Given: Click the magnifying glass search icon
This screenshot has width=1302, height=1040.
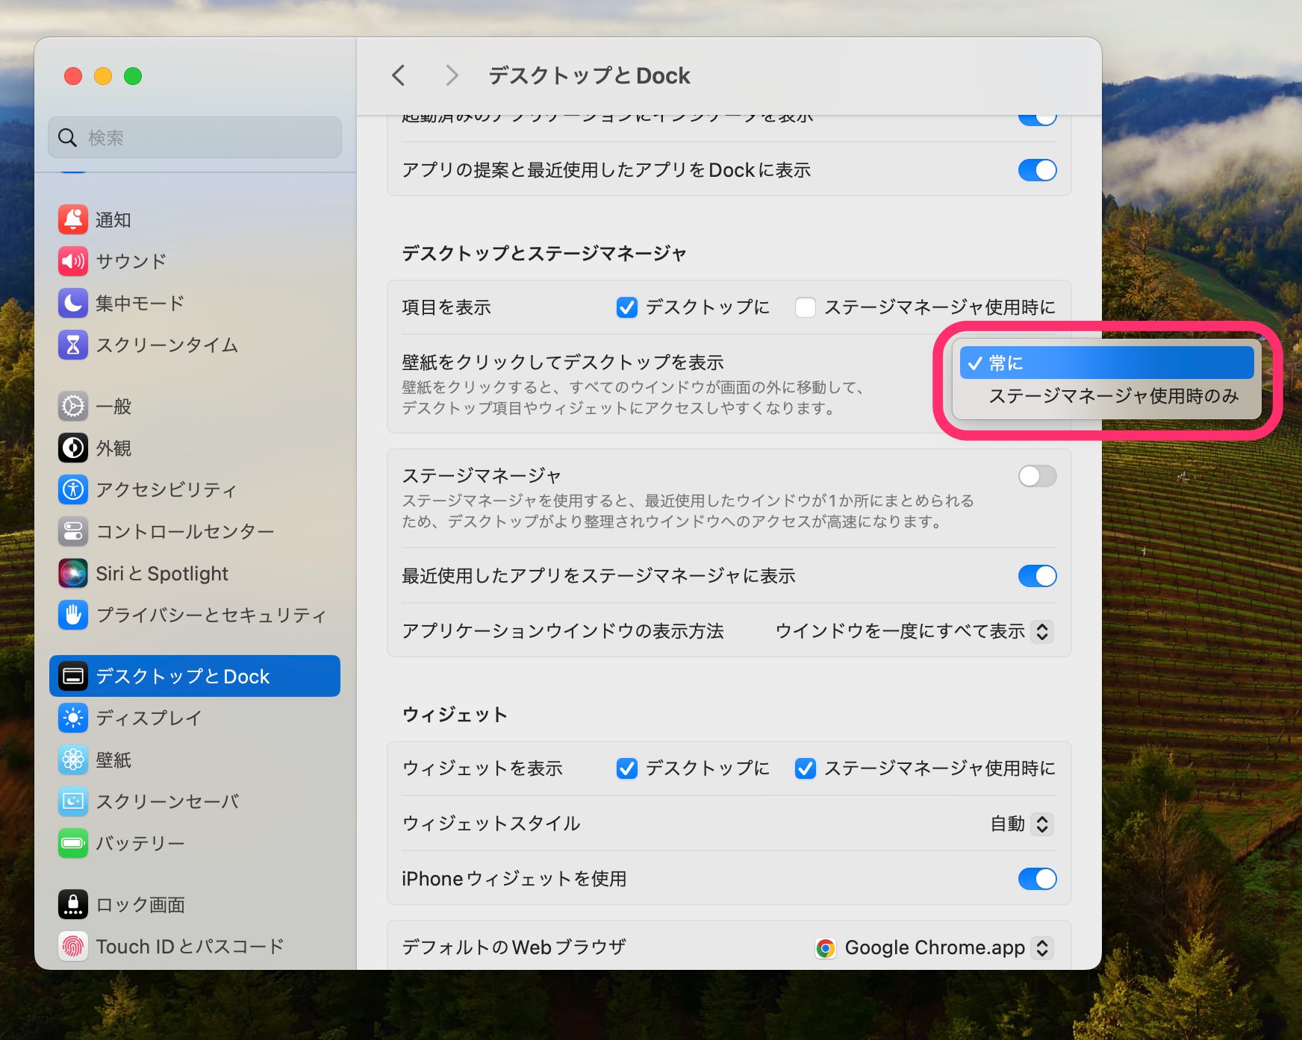Looking at the screenshot, I should coord(68,137).
